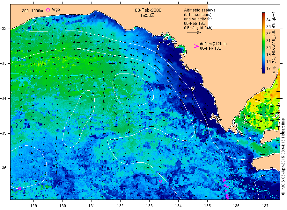The image size is (287, 210).
Task: Select the Argo float marker near 128.5 longitude
Action: [19, 189]
